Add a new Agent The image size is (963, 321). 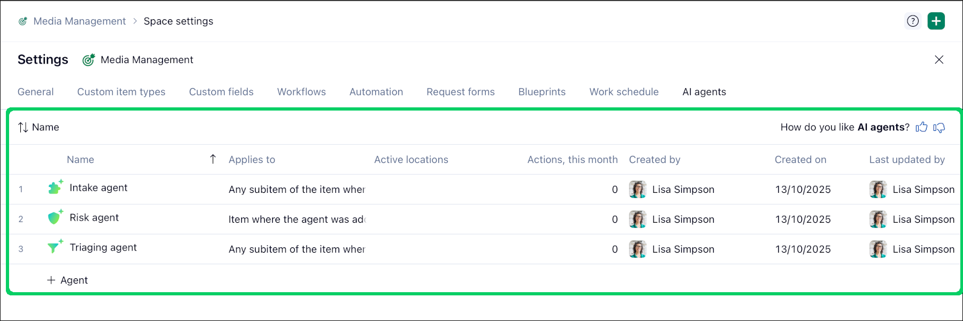[x=68, y=280]
